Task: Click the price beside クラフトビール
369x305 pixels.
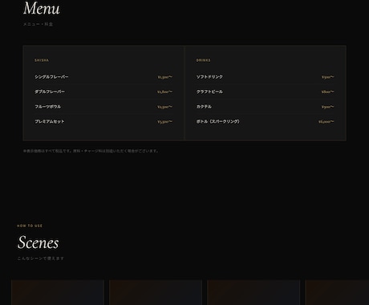Action: coord(327,92)
